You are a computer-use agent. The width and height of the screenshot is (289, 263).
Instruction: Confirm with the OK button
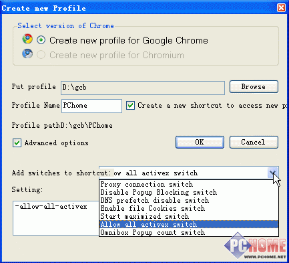pyautogui.click(x=200, y=143)
